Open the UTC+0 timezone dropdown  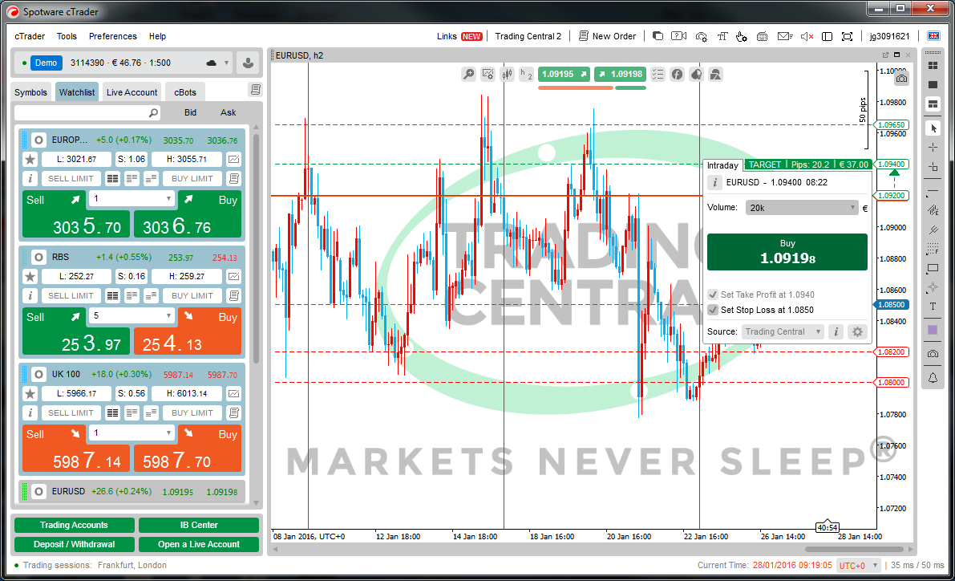857,566
